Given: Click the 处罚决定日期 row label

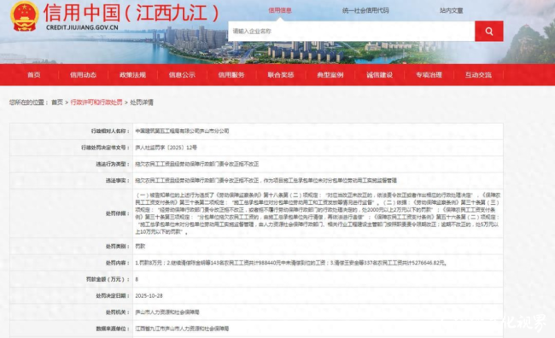Looking at the screenshot, I should click(x=113, y=295).
